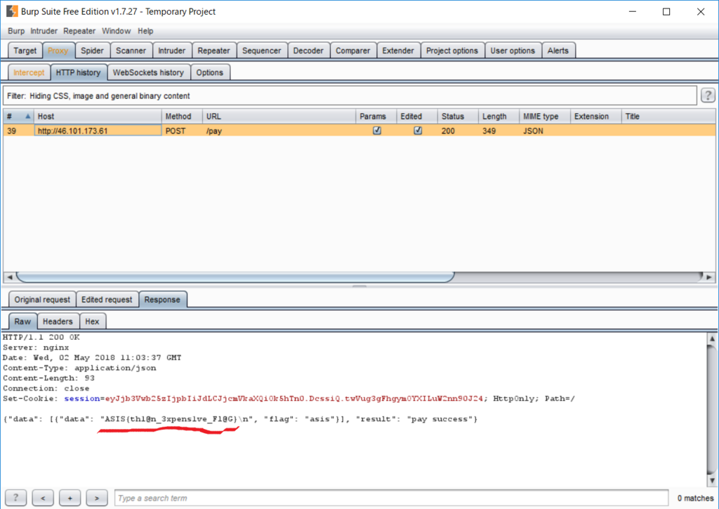
Task: Toggle Params checkbox in row 39
Action: 377,131
